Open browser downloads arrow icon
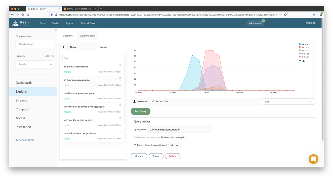The image size is (333, 179). coord(314,15)
